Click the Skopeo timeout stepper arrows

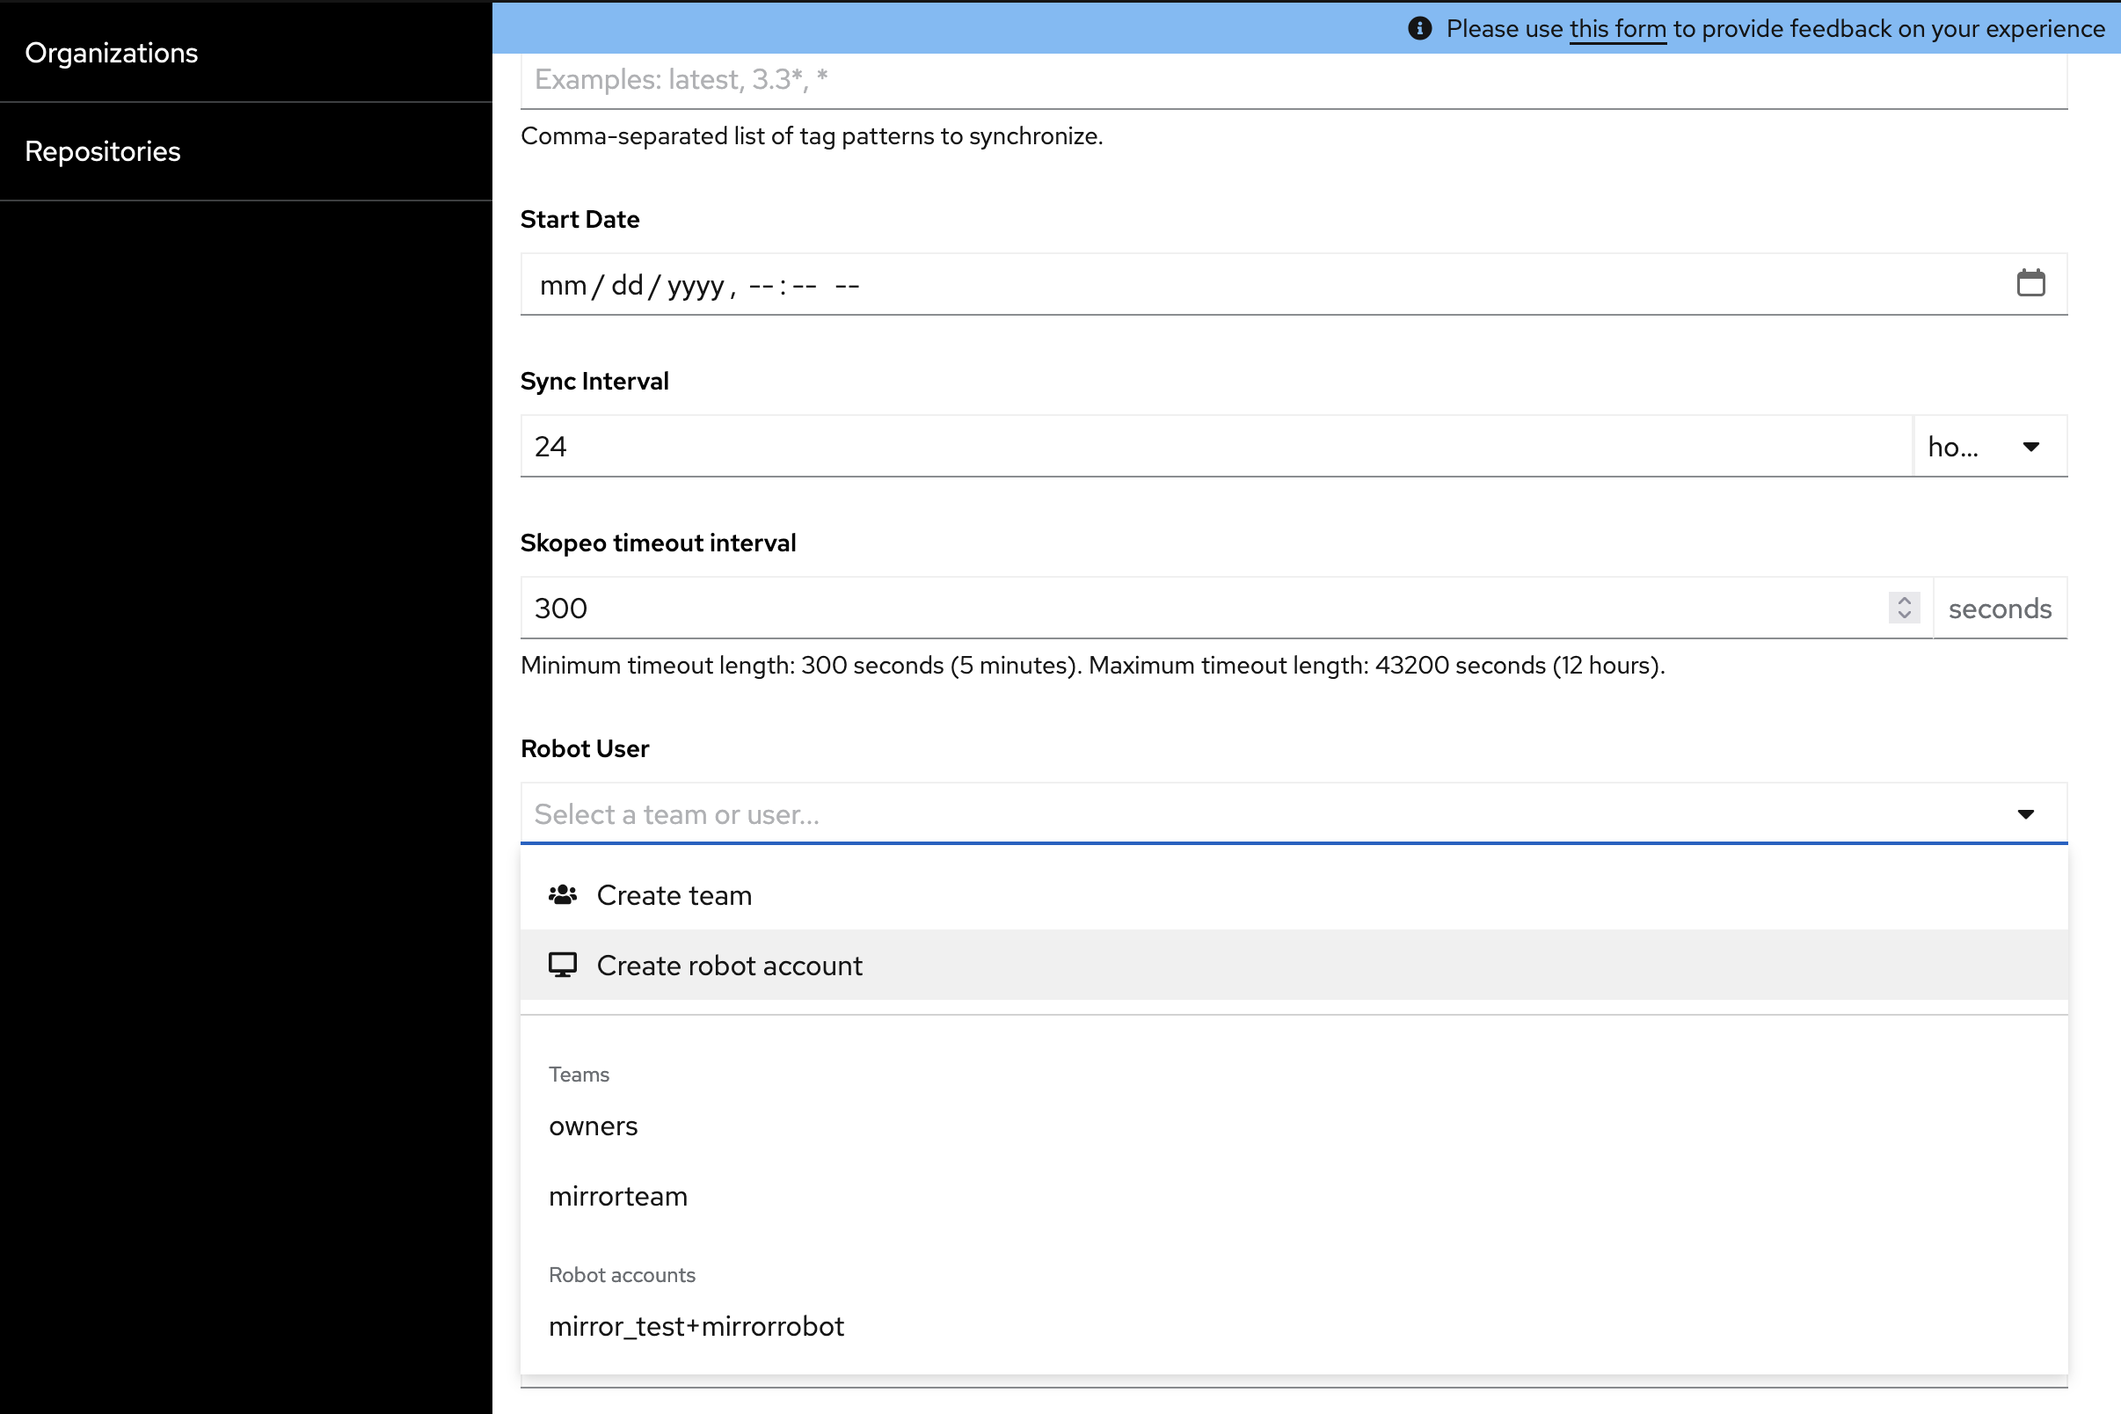(x=1904, y=608)
